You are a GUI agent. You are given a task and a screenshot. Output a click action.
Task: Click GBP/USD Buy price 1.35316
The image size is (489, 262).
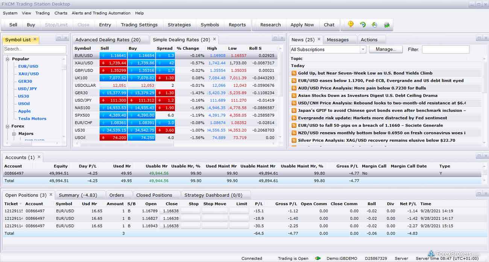141,70
